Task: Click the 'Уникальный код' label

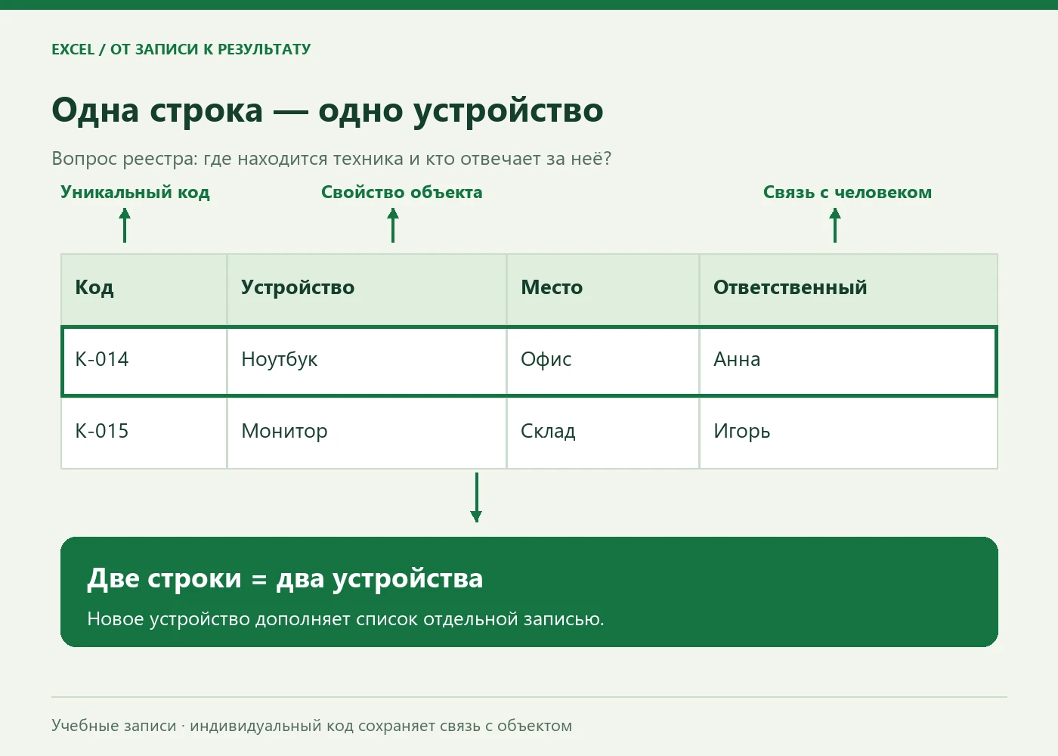Action: tap(135, 193)
